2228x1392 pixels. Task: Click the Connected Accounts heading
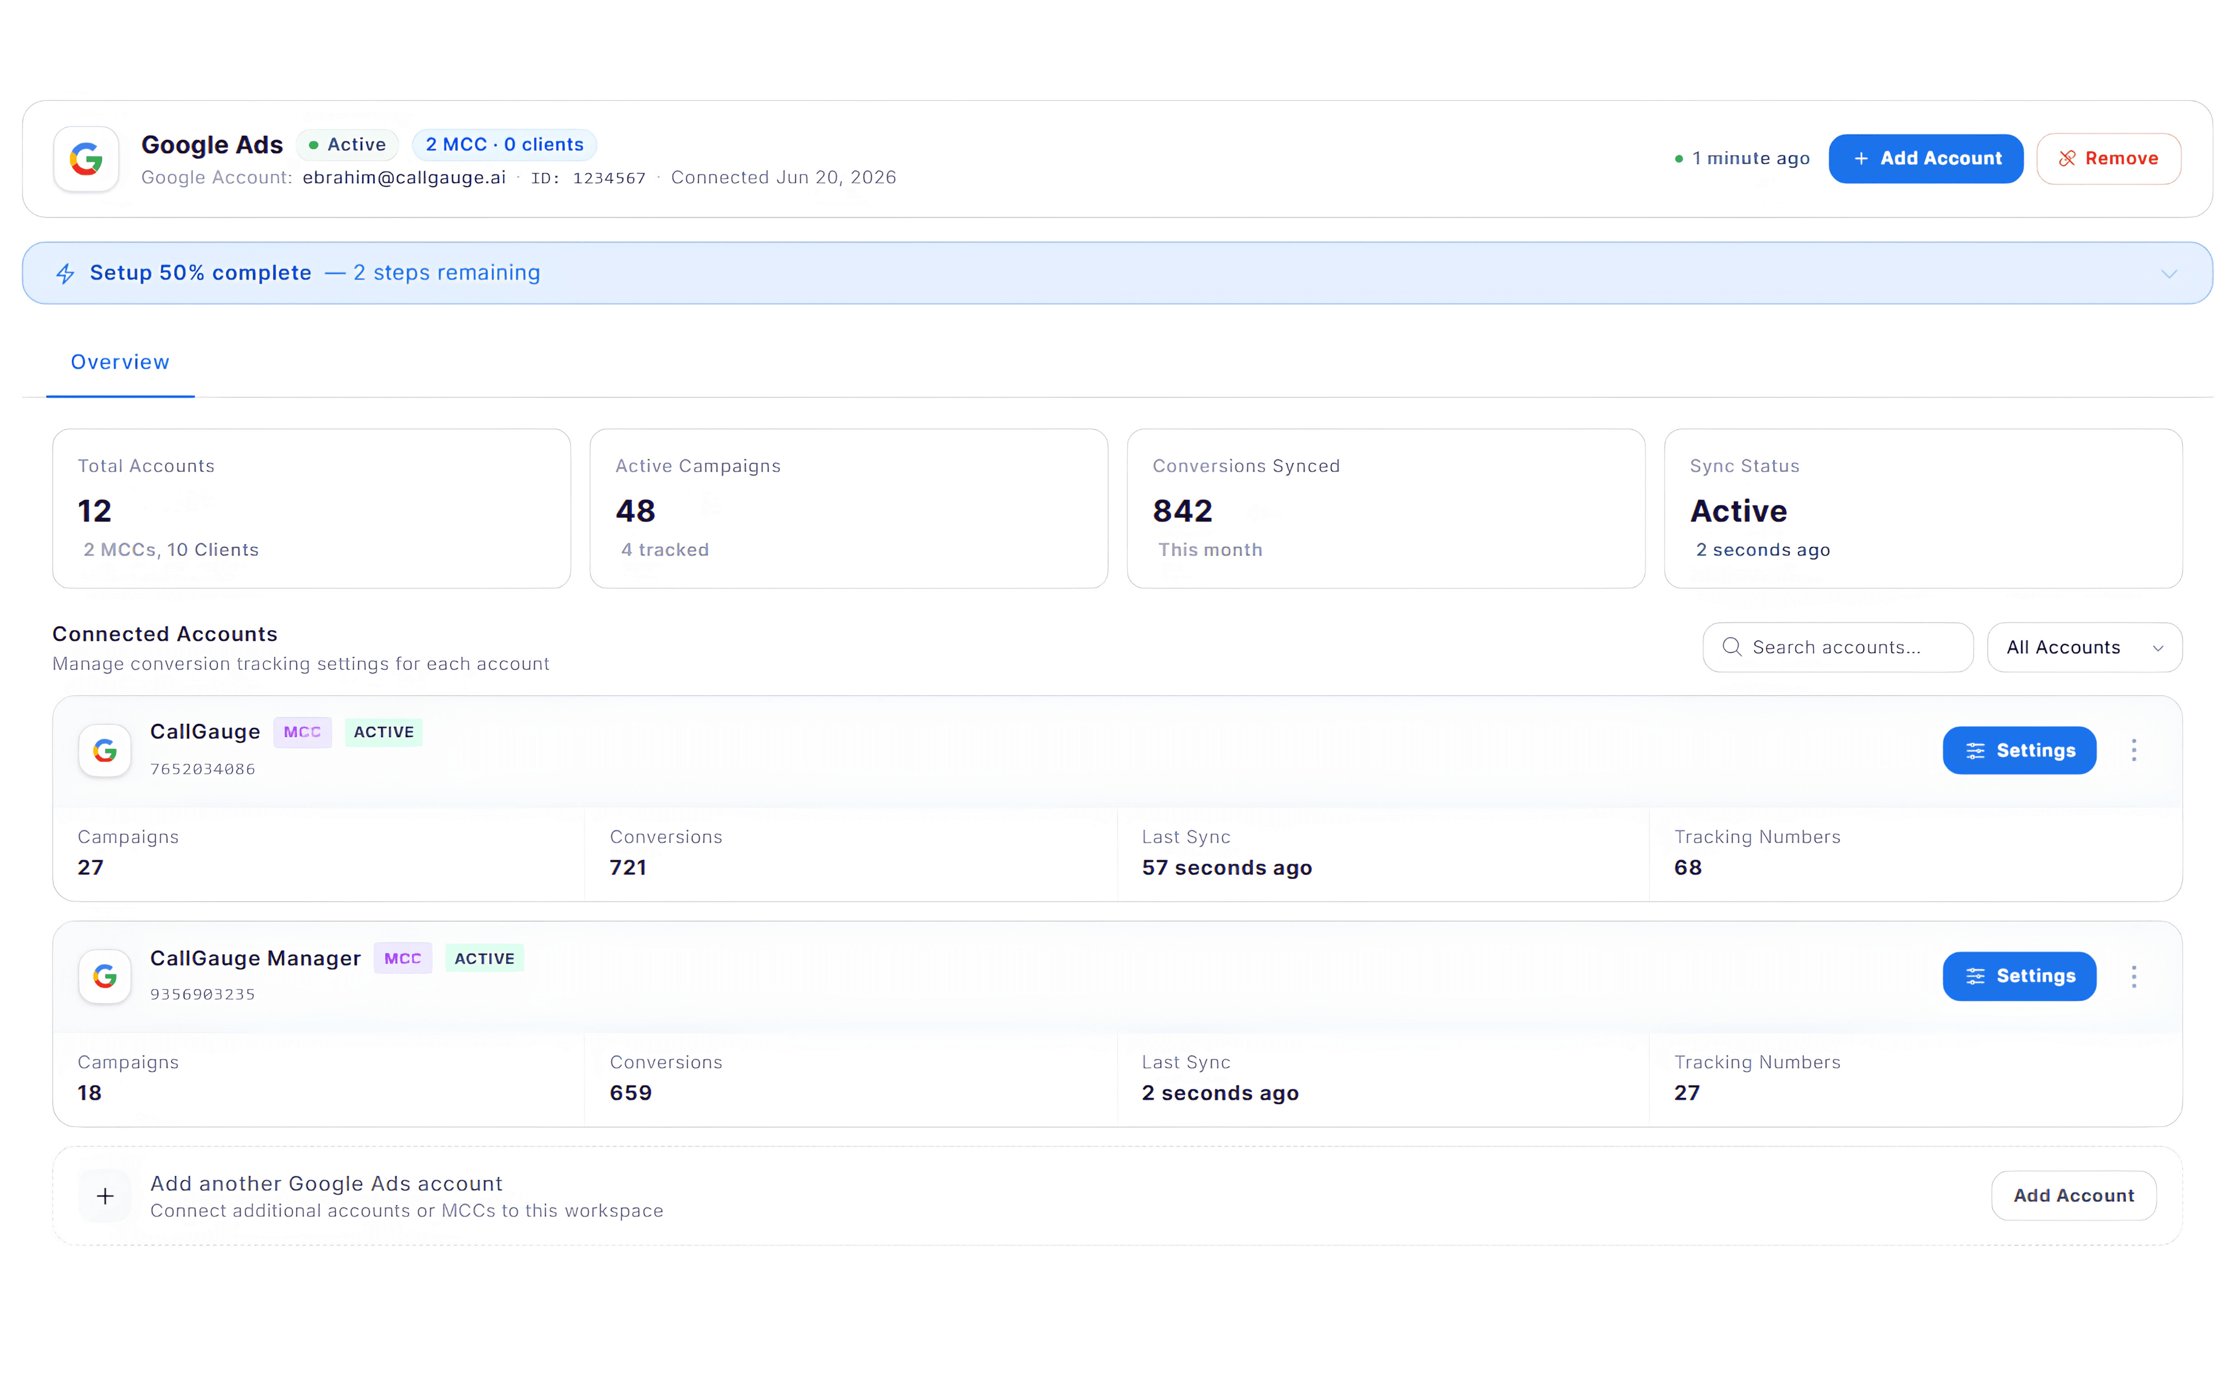pyautogui.click(x=165, y=635)
